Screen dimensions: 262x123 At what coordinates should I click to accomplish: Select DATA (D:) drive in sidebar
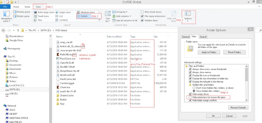[x=13, y=89]
